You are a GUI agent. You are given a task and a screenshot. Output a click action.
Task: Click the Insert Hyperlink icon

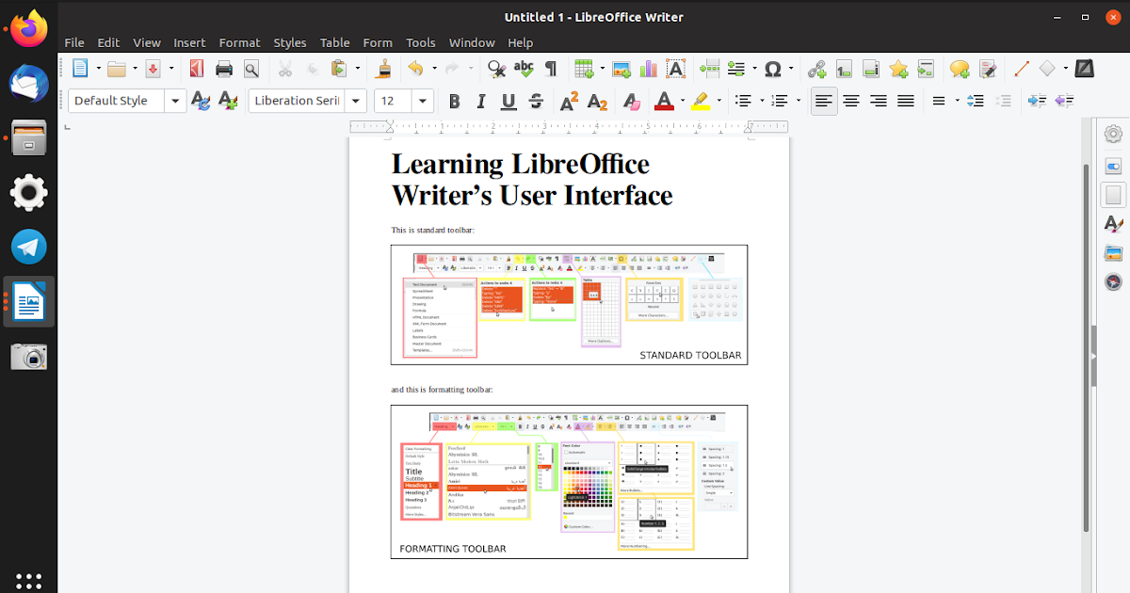pyautogui.click(x=816, y=69)
